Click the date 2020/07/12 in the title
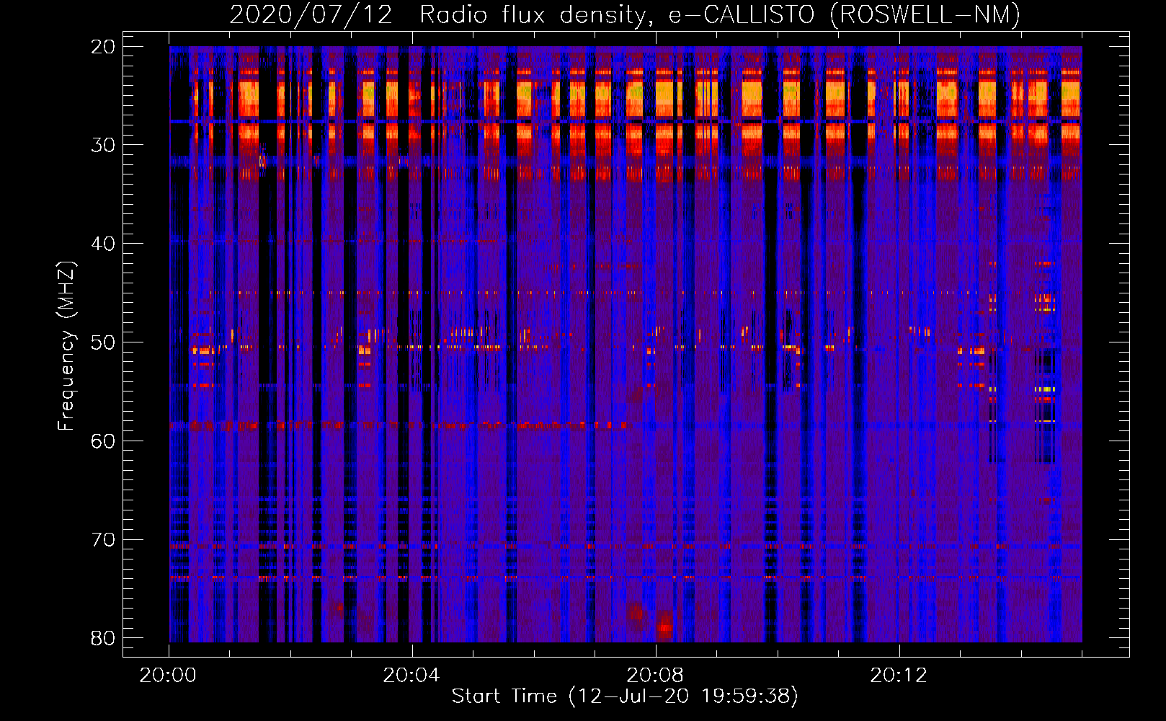This screenshot has height=721, width=1166. (x=311, y=14)
